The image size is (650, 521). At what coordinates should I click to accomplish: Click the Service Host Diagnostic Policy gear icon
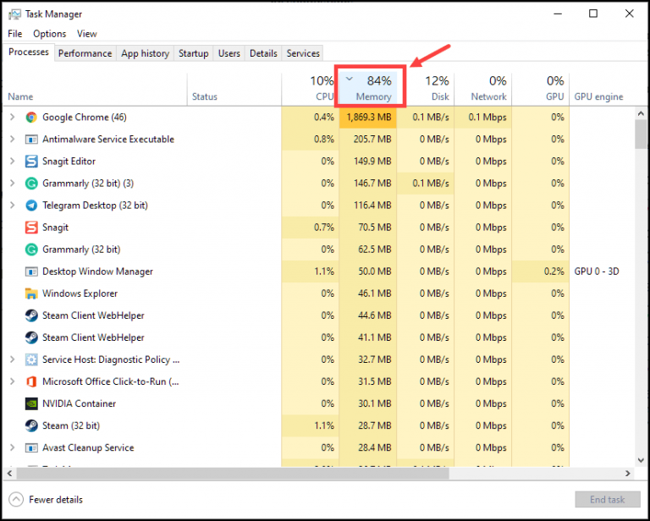31,359
